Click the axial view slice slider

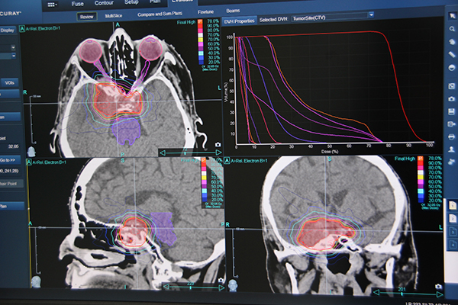[x=188, y=152]
